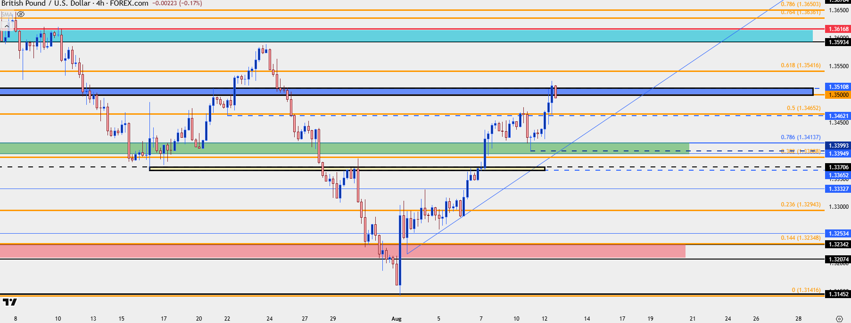Click date 21 on the time axis

coord(693,319)
